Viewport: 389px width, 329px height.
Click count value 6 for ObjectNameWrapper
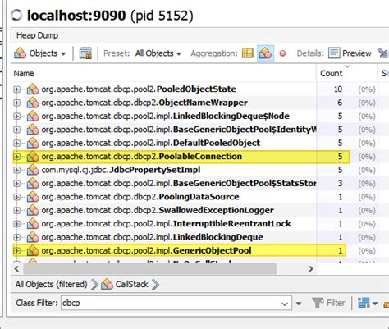pyautogui.click(x=340, y=103)
